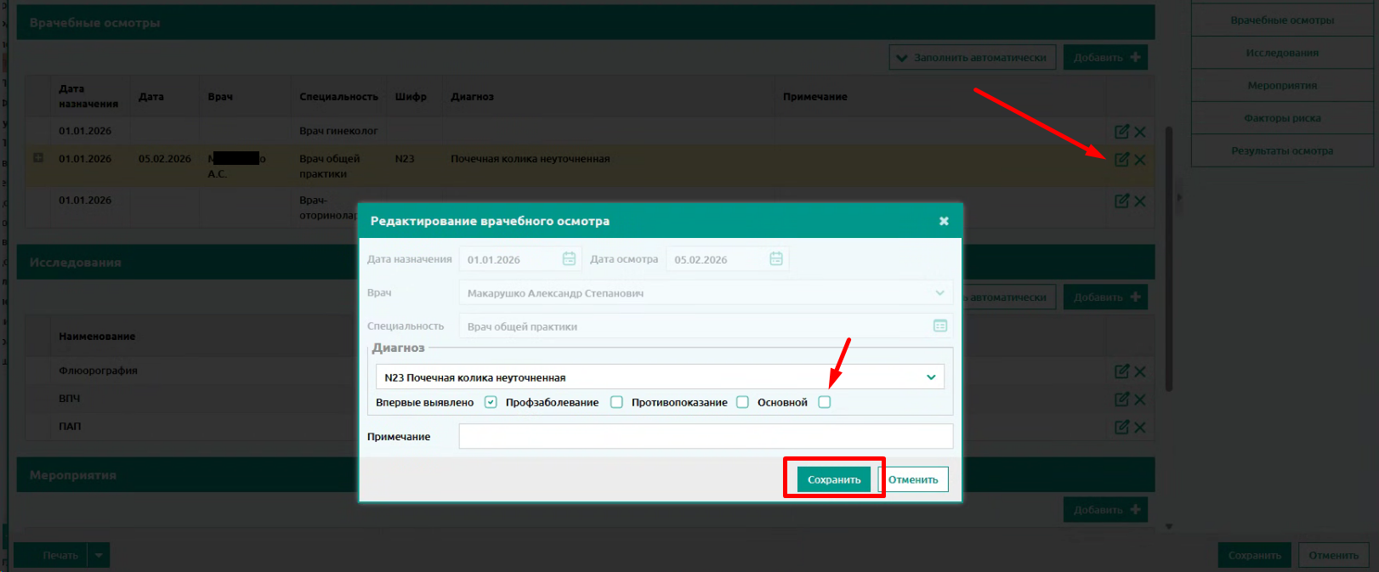The height and width of the screenshot is (572, 1379).
Task: Delete the ВПЧ research row
Action: click(x=1140, y=399)
